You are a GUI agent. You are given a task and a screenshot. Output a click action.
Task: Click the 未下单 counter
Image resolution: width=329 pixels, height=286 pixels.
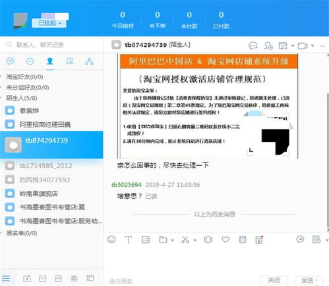click(157, 20)
